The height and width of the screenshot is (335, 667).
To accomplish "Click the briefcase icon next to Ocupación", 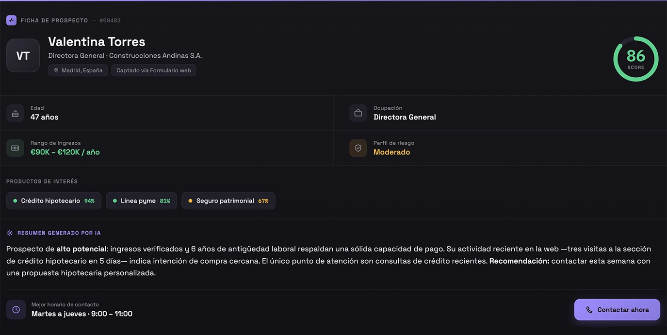I will [358, 113].
